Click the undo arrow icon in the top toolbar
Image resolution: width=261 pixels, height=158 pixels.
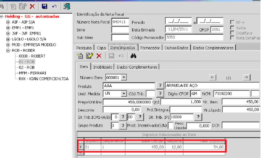(x=54, y=6)
